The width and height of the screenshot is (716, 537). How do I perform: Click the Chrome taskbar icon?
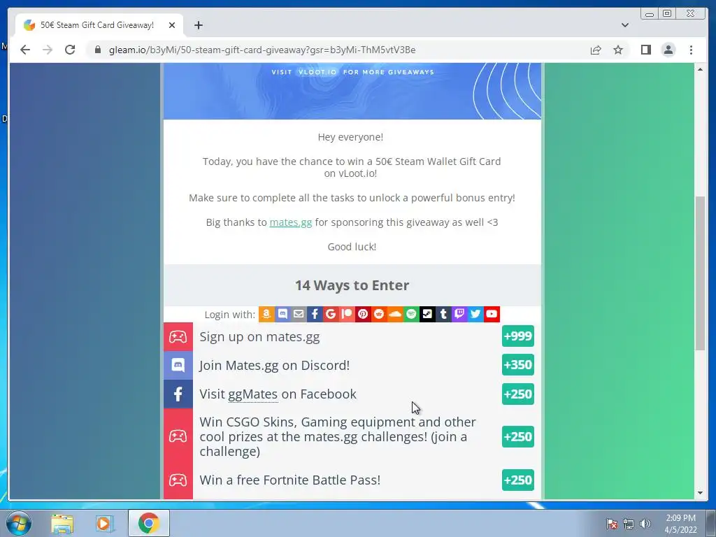(x=148, y=524)
